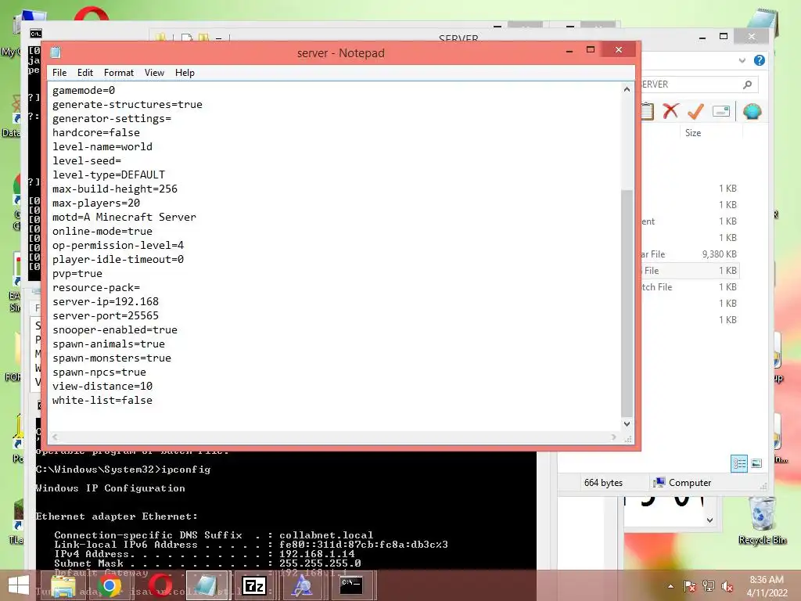Open Explorer help blue question mark
The width and height of the screenshot is (801, 601).
[760, 60]
